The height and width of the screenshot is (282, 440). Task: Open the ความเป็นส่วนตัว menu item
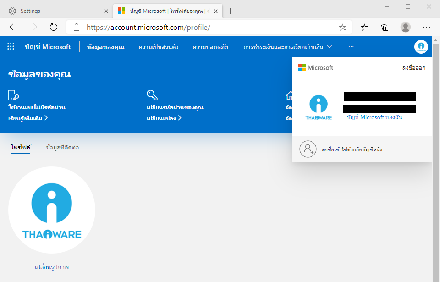159,47
